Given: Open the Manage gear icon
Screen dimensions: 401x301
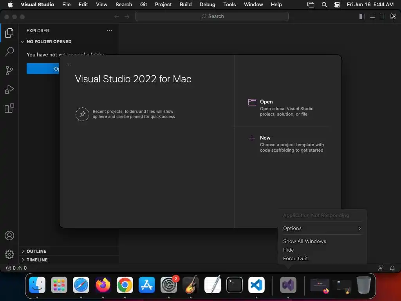Looking at the screenshot, I should click(x=9, y=254).
